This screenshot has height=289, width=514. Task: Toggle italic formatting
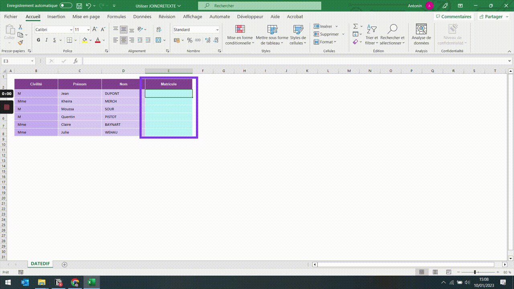click(46, 40)
